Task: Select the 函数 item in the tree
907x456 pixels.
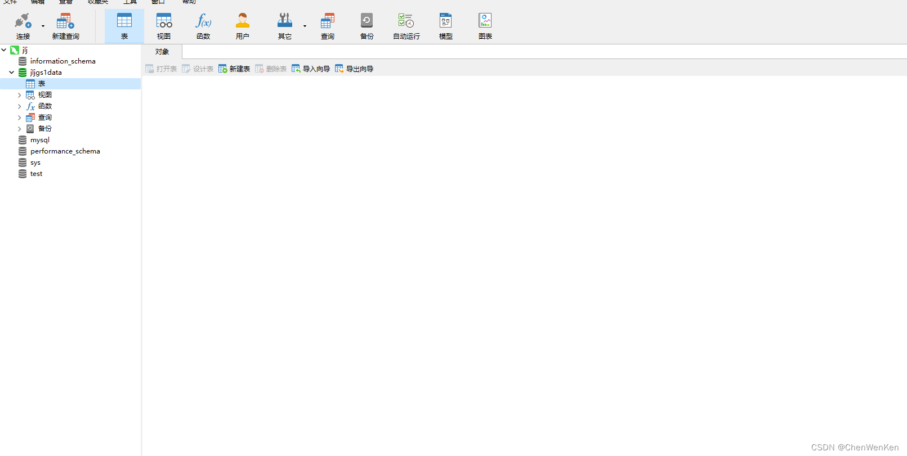Action: [45, 106]
